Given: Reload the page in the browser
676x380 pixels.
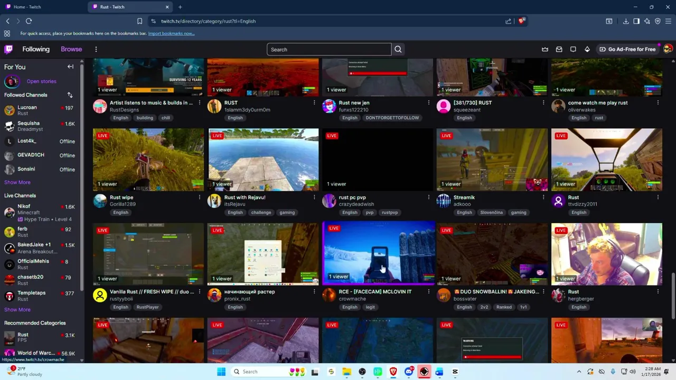Looking at the screenshot, I should tap(29, 21).
